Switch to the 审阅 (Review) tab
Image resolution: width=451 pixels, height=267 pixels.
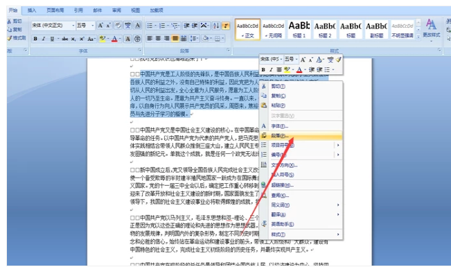tap(116, 10)
